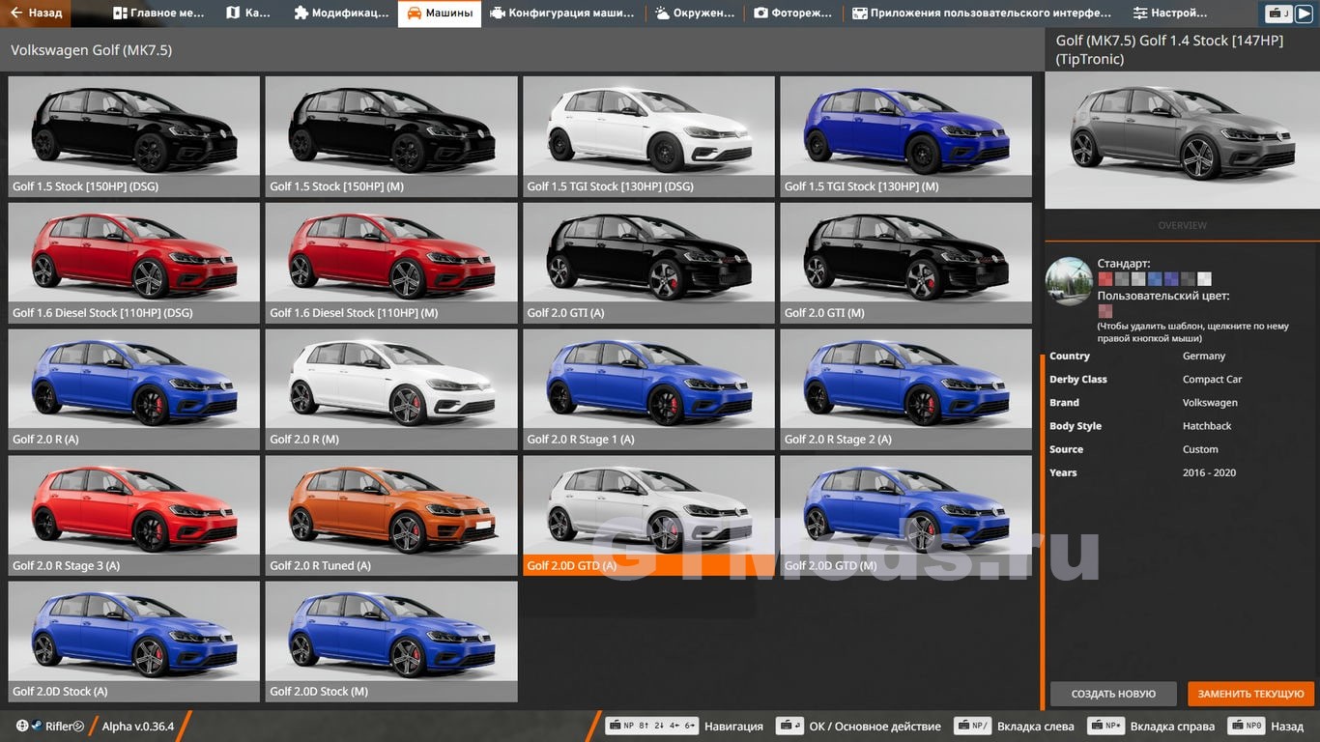This screenshot has height=742, width=1320.
Task: Open the Конфигурация машины tab
Action: (x=562, y=14)
